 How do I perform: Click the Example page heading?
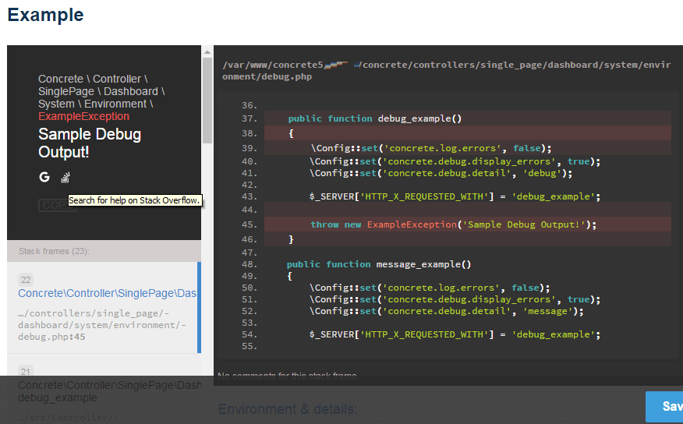[x=45, y=15]
